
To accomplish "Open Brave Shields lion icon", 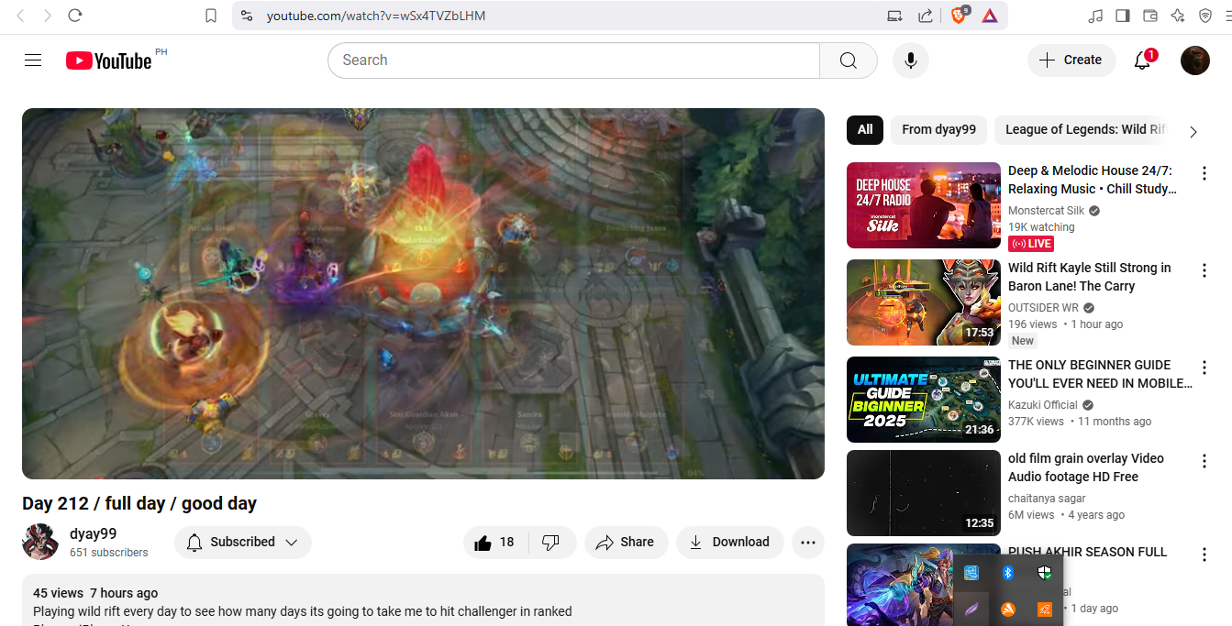I will (960, 15).
